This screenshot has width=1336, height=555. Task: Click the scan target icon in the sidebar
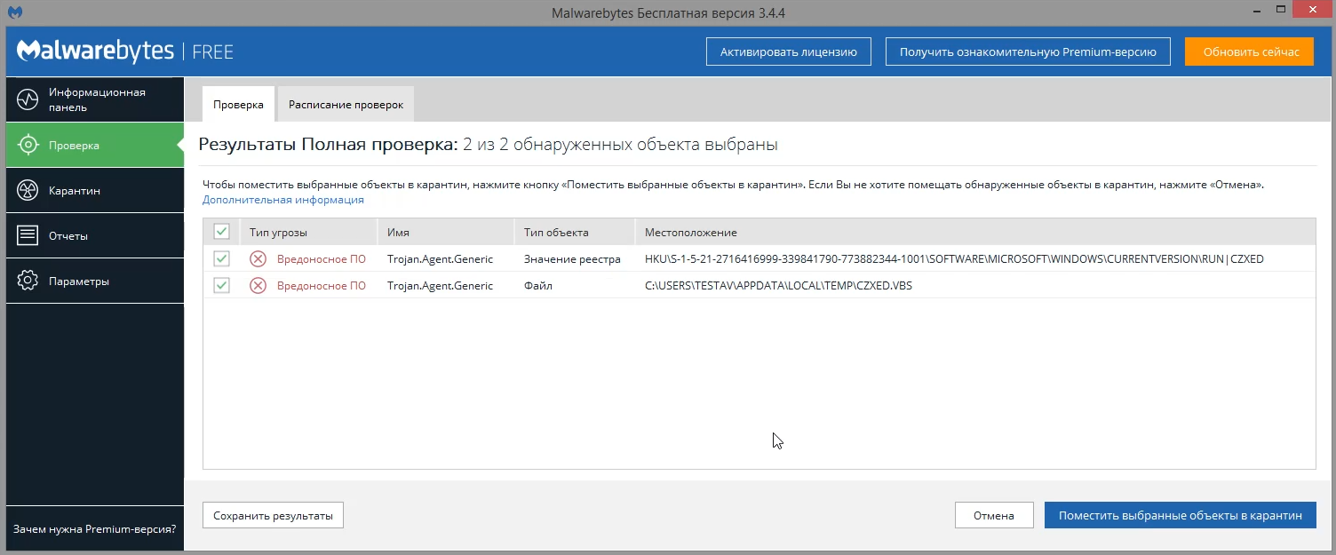point(28,145)
